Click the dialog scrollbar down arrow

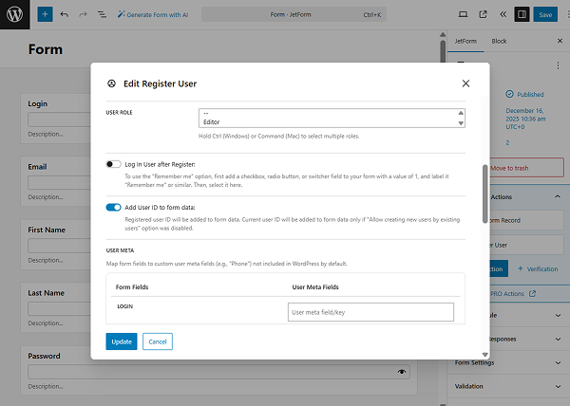(484, 355)
